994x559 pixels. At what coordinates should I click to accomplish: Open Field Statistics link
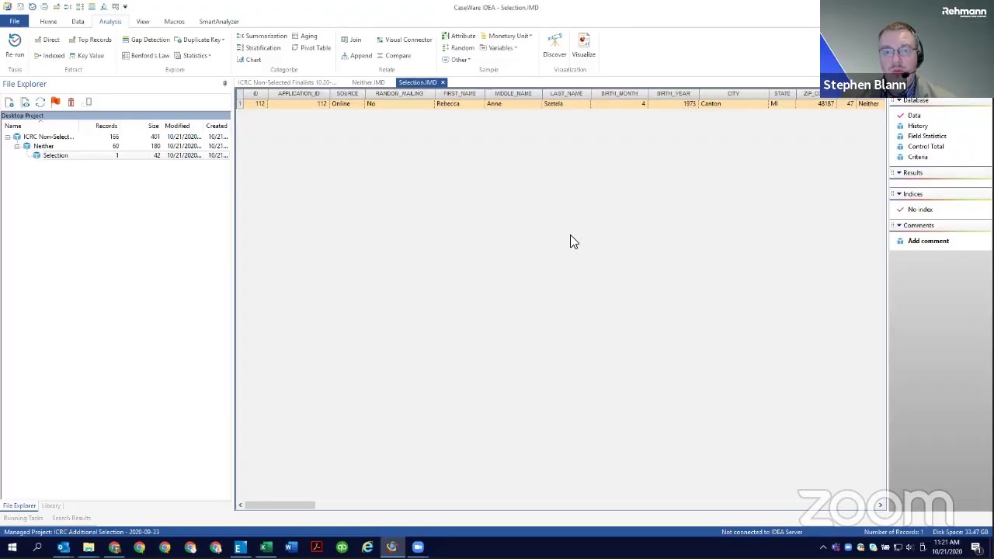click(x=927, y=136)
